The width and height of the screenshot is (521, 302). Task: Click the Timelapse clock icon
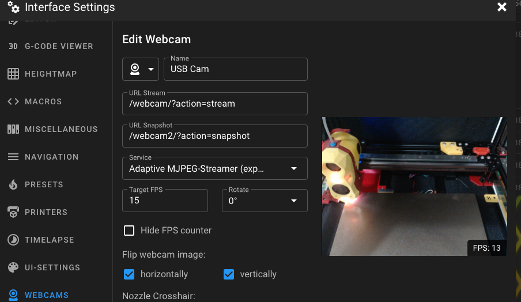13,240
